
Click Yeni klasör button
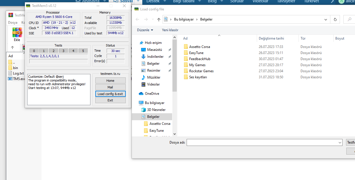(170, 30)
